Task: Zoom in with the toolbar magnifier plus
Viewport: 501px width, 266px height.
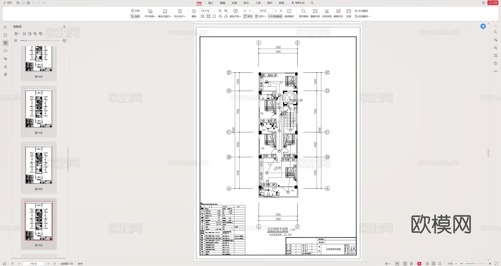Action: (226, 11)
